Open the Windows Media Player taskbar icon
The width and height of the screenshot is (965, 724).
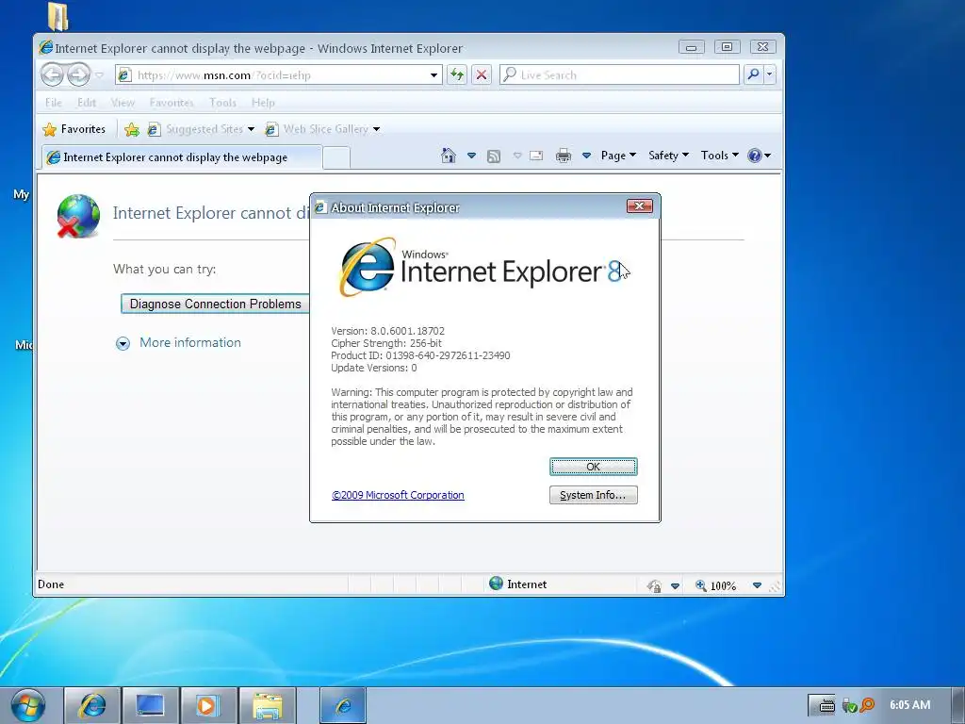point(208,705)
